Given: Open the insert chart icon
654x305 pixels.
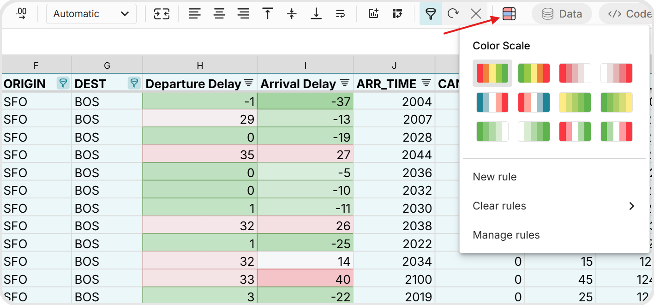Looking at the screenshot, I should pyautogui.click(x=373, y=13).
